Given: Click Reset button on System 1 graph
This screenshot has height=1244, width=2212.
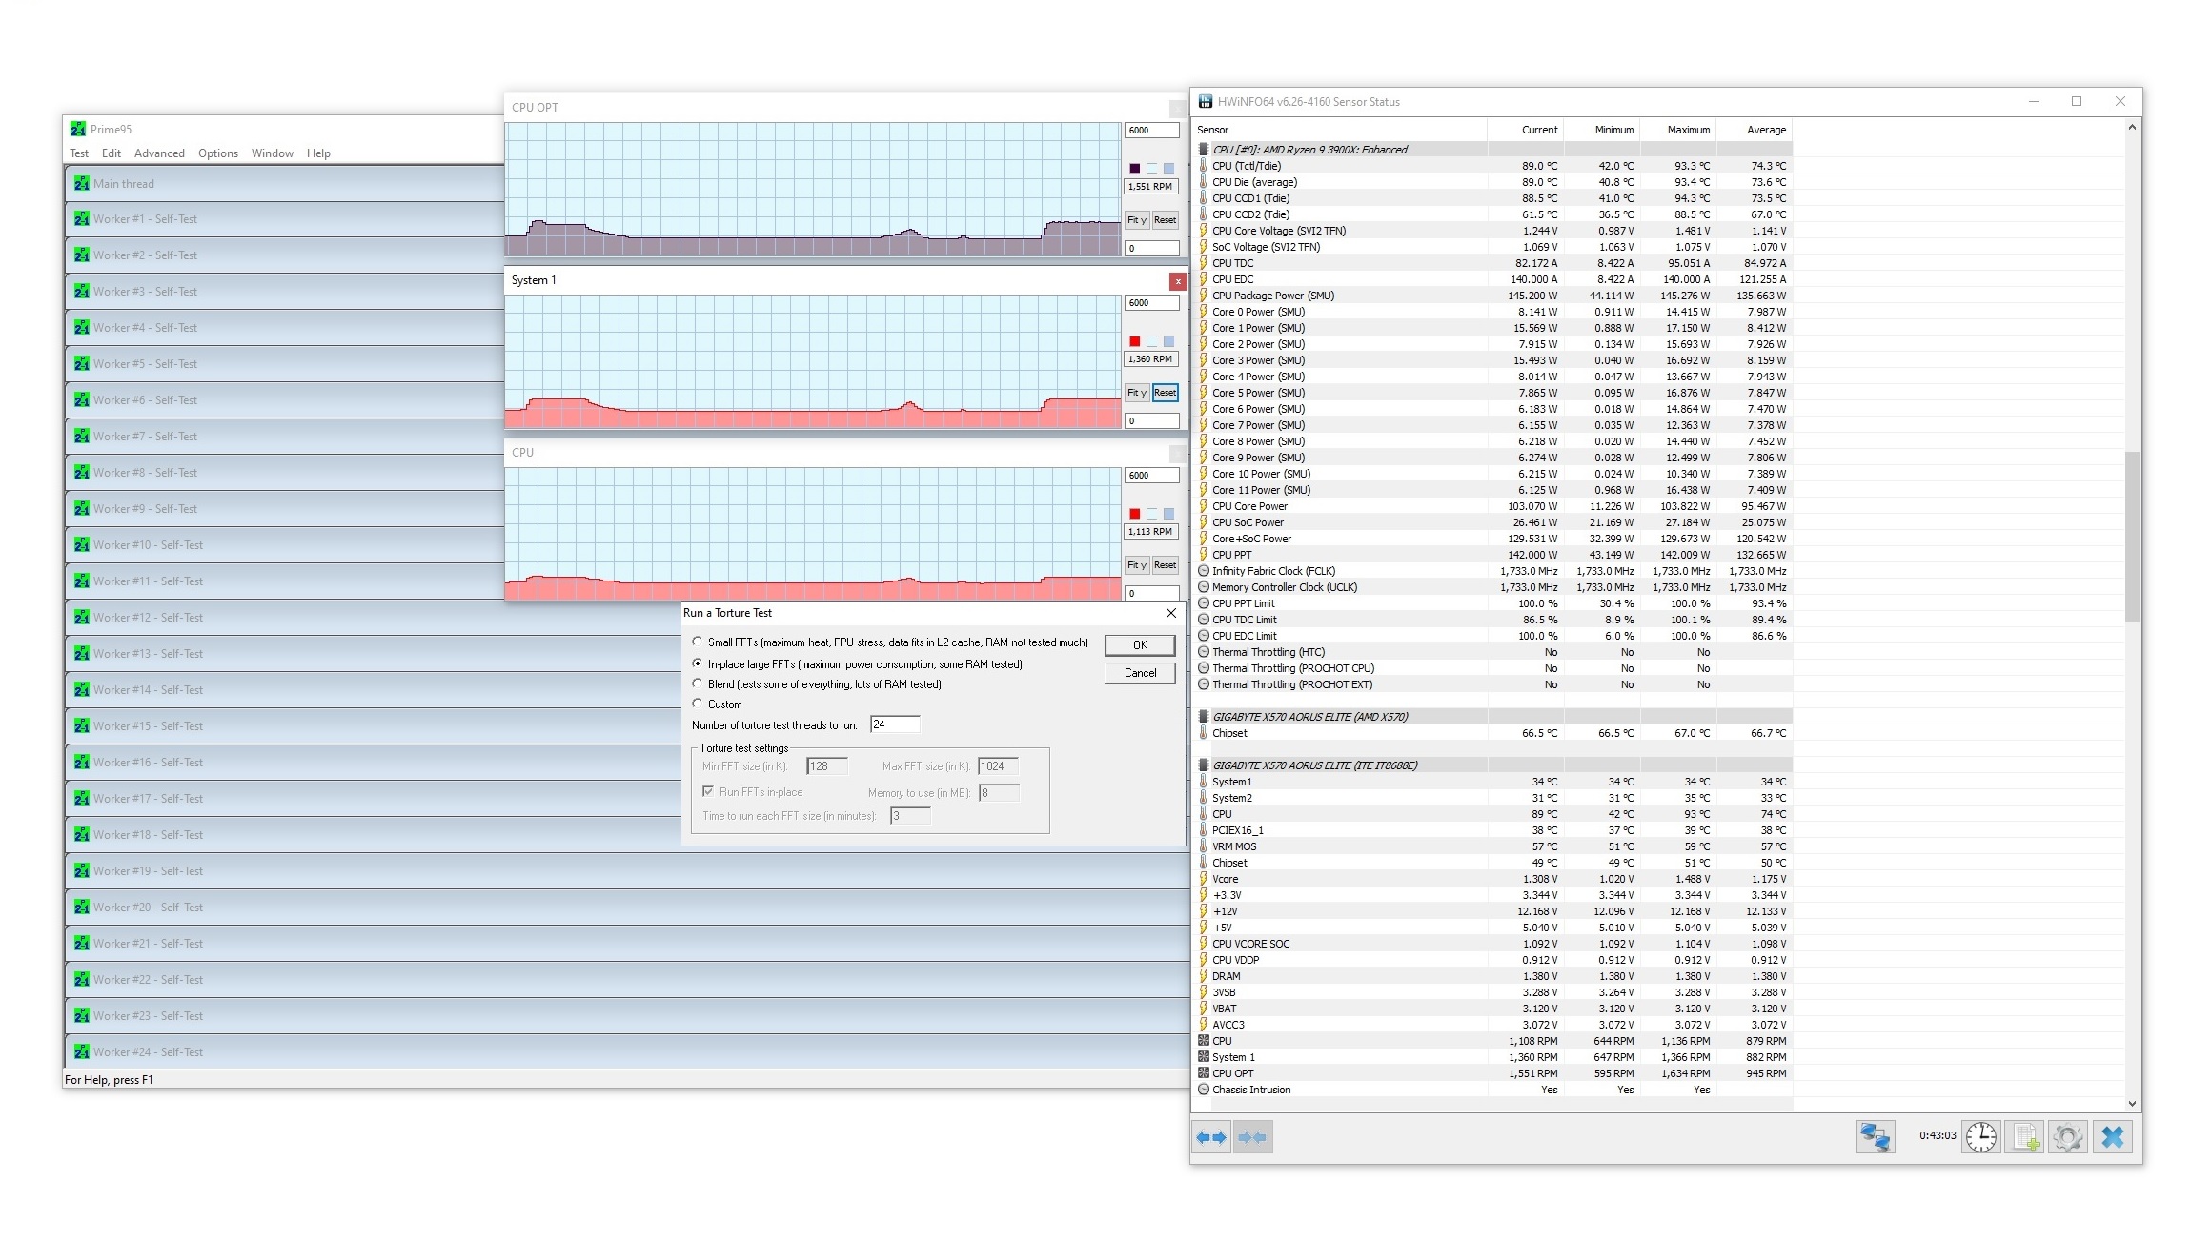Looking at the screenshot, I should [1165, 393].
